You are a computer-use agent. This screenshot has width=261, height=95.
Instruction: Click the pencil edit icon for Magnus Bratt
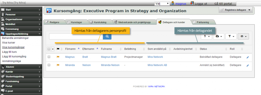pyautogui.click(x=248, y=57)
